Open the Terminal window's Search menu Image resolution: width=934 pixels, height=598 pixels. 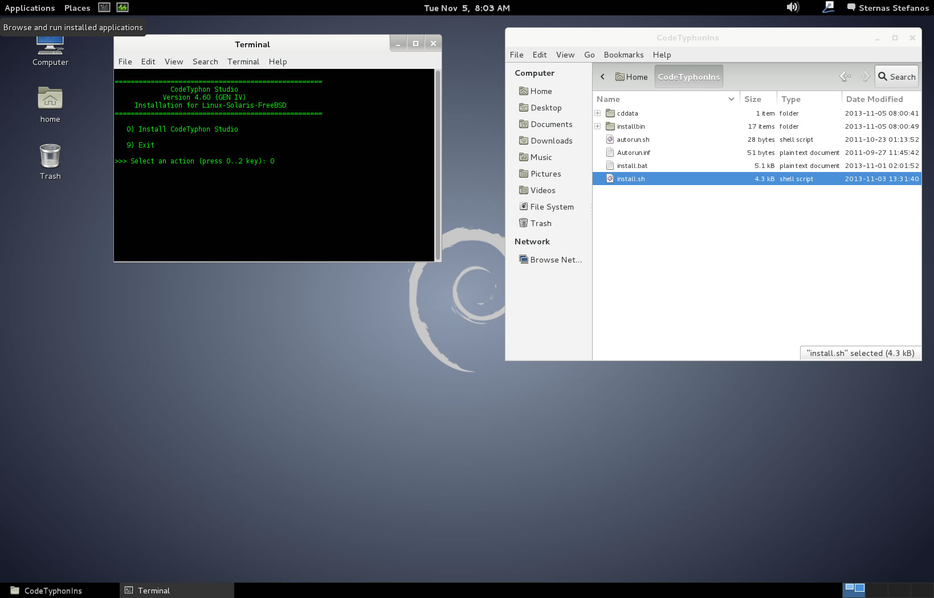coord(205,62)
